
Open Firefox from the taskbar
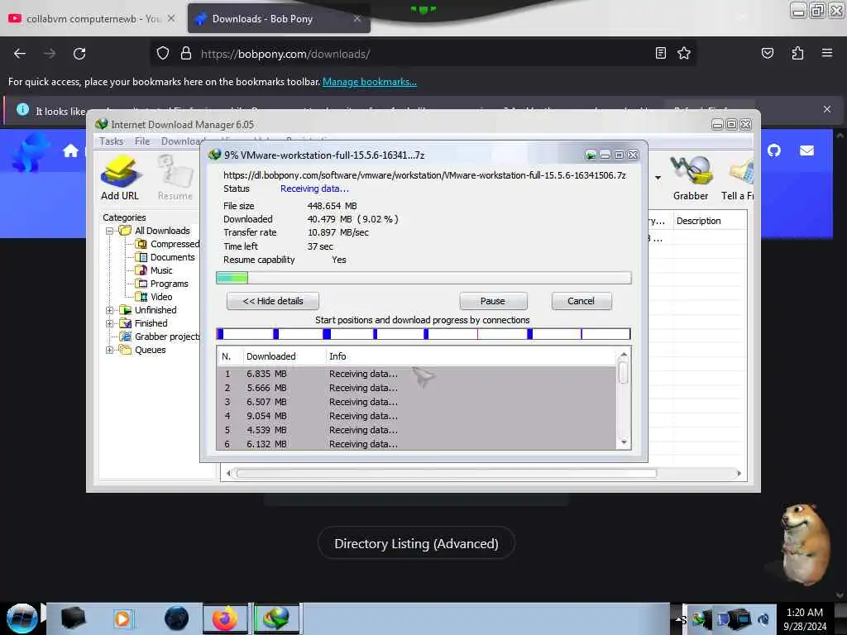pos(225,618)
